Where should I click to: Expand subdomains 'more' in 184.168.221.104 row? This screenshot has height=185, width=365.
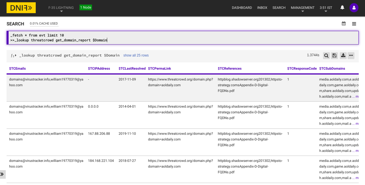pyautogui.click(x=357, y=178)
